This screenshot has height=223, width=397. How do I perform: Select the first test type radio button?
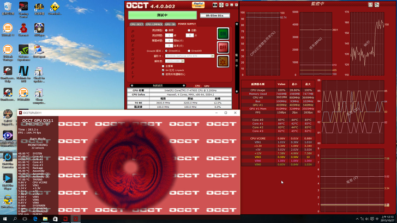click(166, 30)
